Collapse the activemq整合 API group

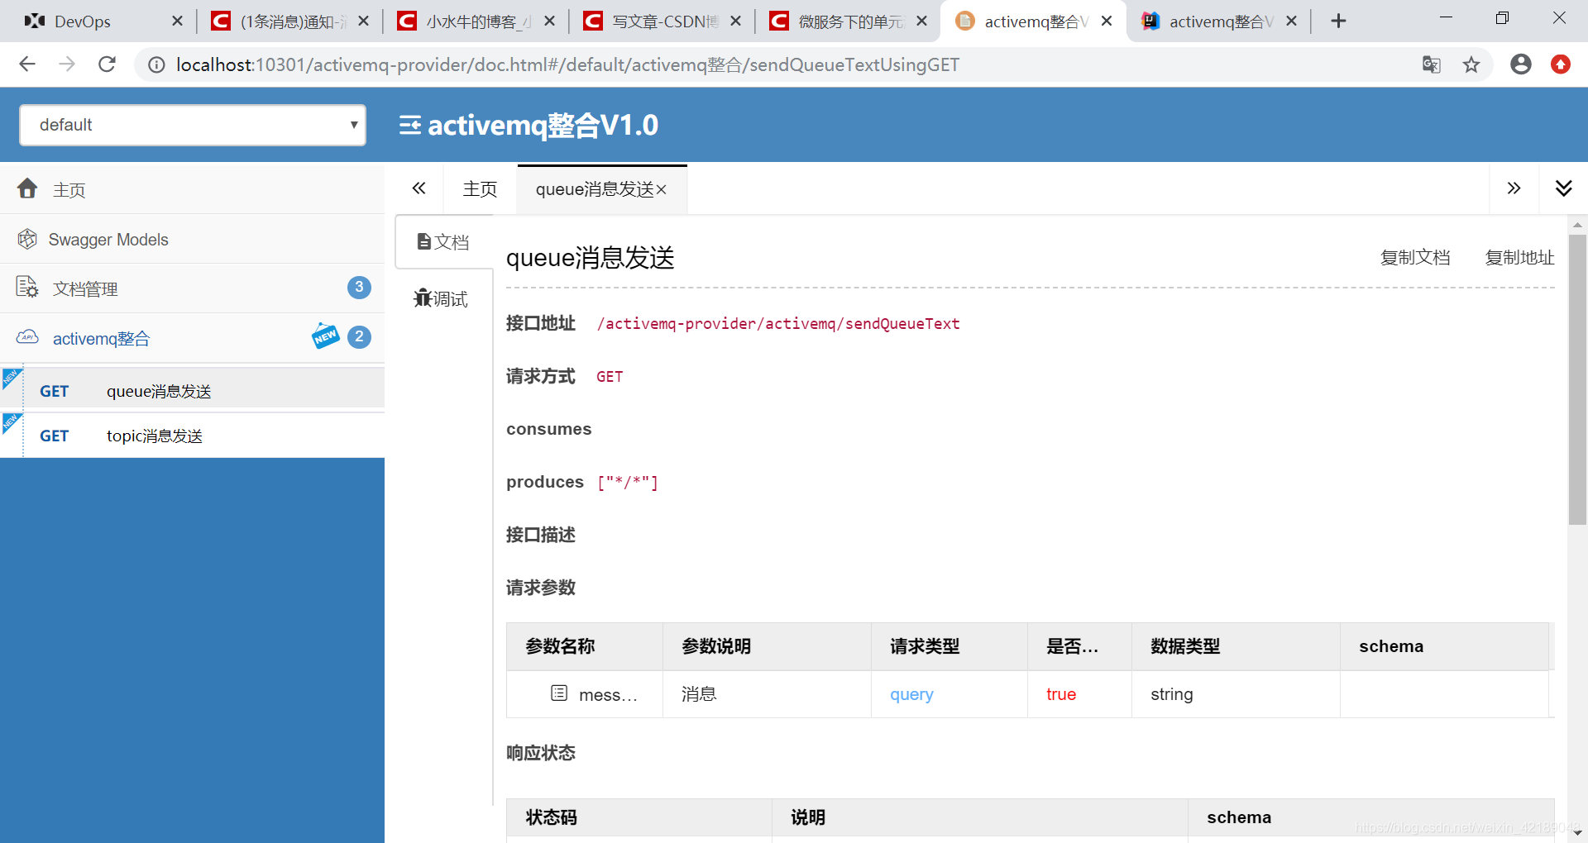(x=192, y=338)
